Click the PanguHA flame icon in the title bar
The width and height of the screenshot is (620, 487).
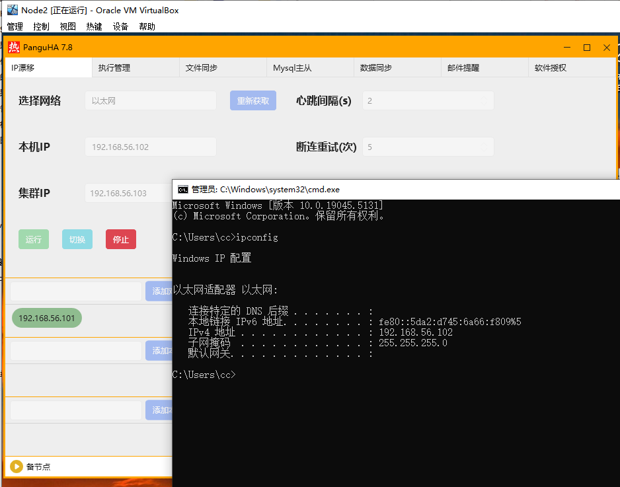coord(13,48)
